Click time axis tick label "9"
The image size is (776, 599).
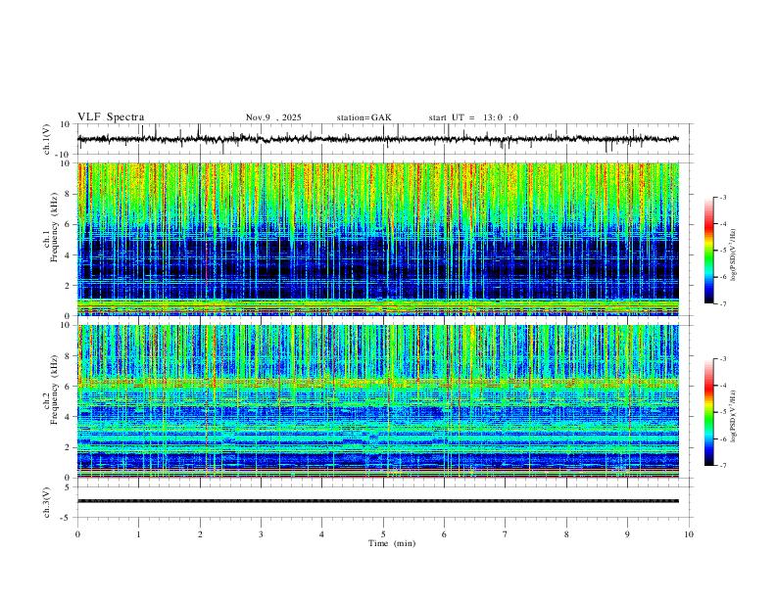click(x=627, y=534)
